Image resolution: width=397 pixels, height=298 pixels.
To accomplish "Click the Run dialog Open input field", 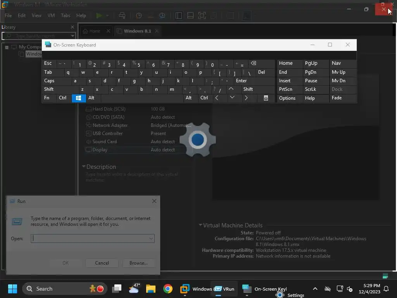I will 93,239.
